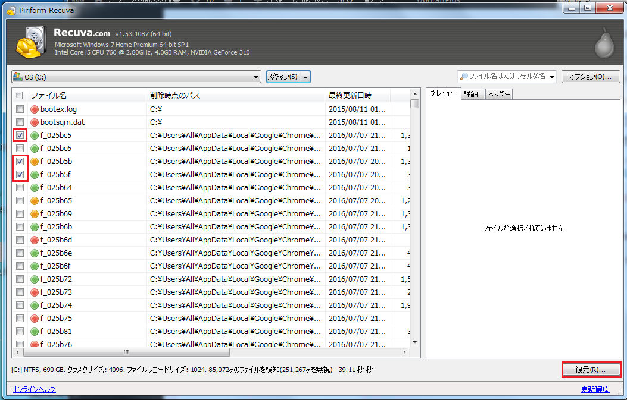The image size is (627, 400).
Task: Click the horizontal scrollbar right arrow
Action: [x=405, y=352]
